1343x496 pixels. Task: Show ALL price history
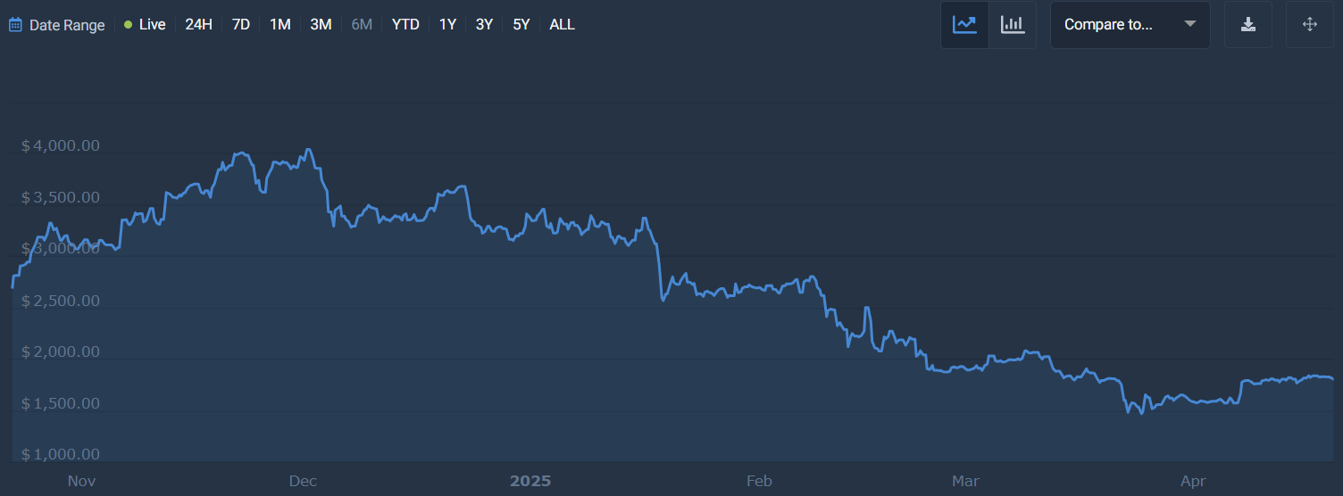coord(562,25)
